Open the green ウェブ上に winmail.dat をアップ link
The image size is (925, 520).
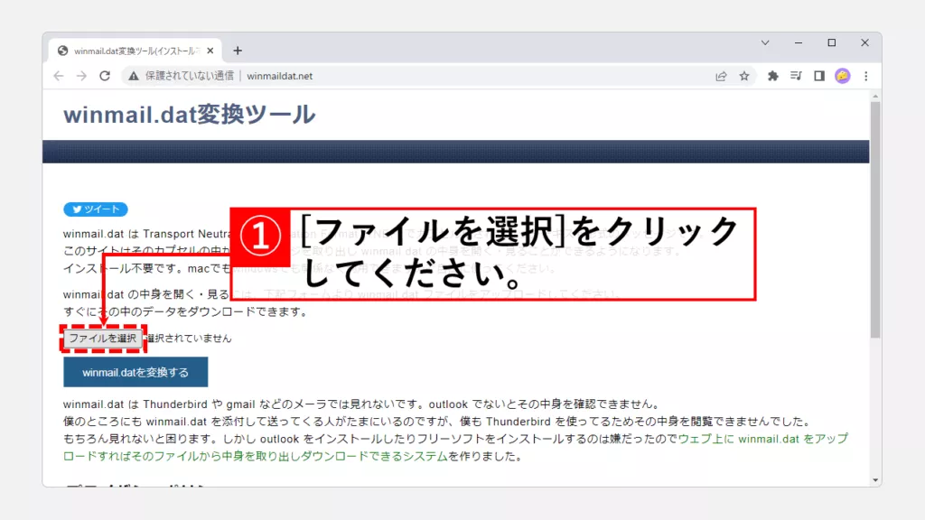pos(762,439)
